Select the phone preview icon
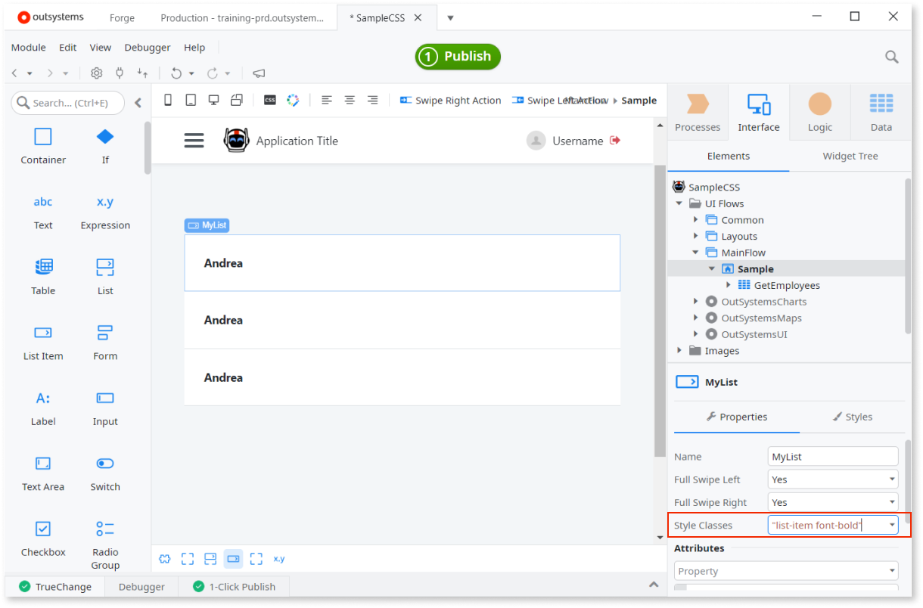Screen dimensions: 923x608 pos(168,99)
